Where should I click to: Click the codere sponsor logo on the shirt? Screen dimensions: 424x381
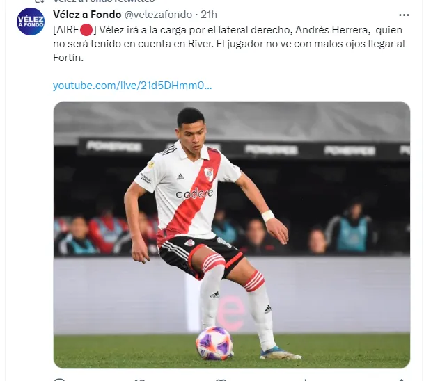click(x=194, y=193)
